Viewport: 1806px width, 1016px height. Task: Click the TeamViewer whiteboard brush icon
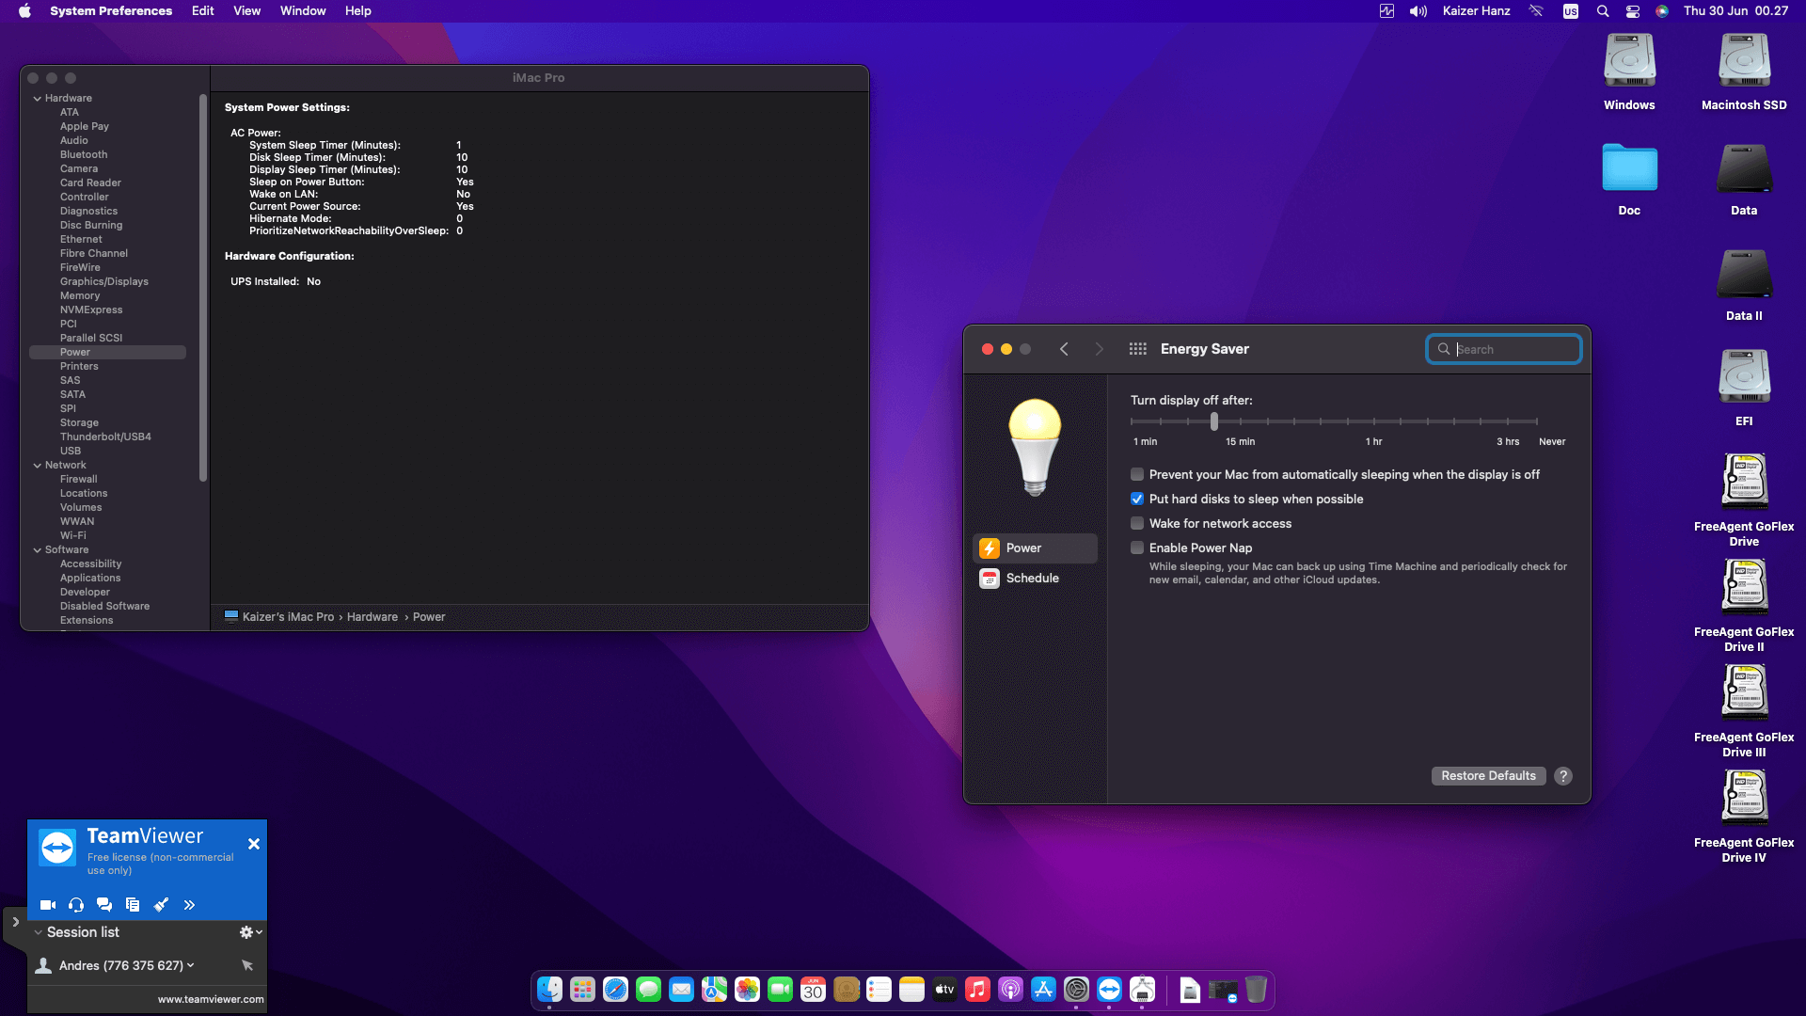[x=161, y=905]
